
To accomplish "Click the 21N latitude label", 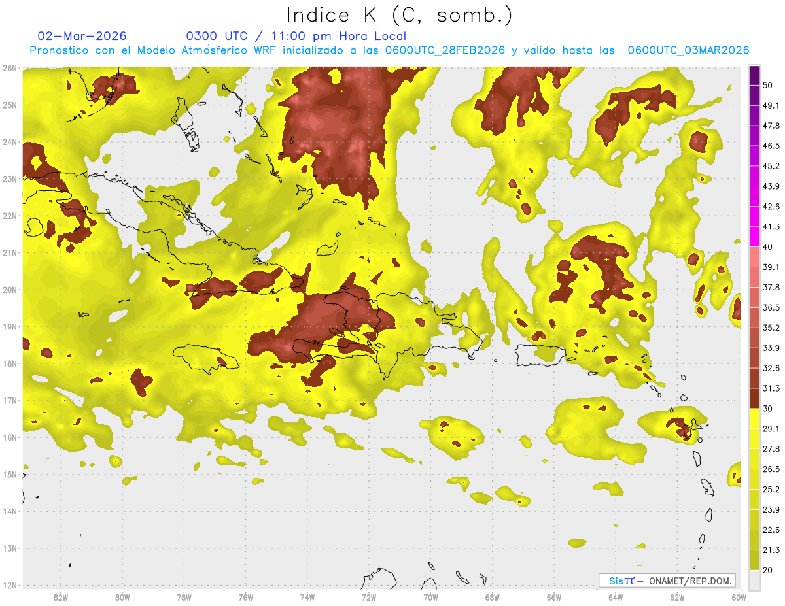I will click(9, 252).
